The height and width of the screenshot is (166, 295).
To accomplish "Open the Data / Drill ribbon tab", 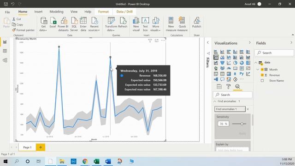I will 124,12.
